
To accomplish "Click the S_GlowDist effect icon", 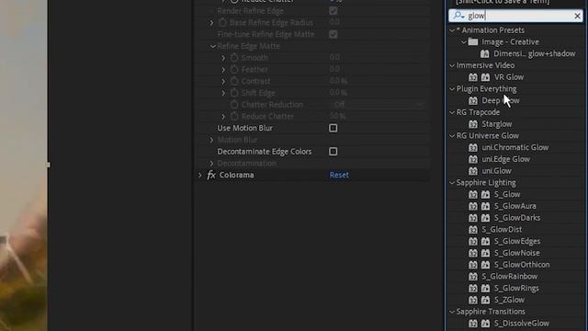I will click(x=473, y=229).
